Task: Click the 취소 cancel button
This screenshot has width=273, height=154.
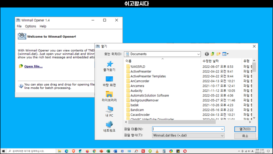Action: click(245, 136)
